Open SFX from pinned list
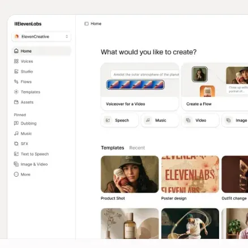 [41, 144]
